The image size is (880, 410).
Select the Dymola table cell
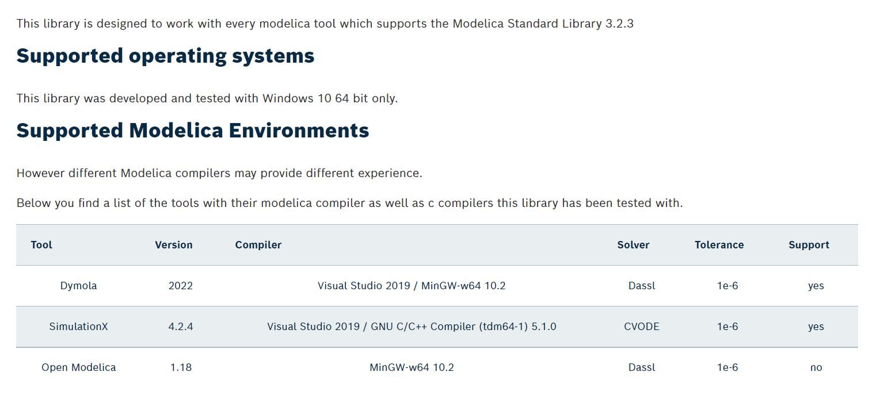[78, 286]
